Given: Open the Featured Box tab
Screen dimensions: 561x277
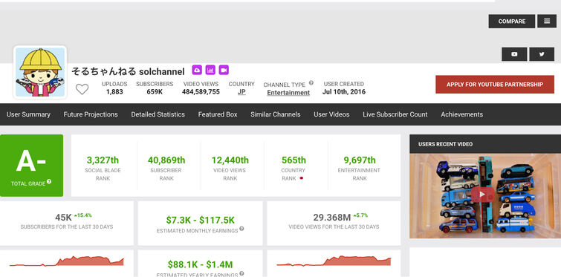Looking at the screenshot, I should click(218, 114).
